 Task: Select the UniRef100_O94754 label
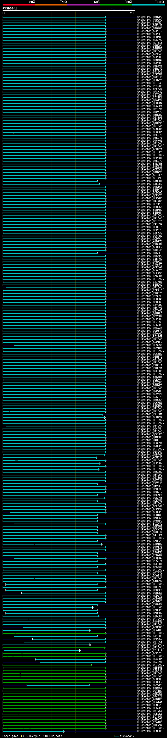[150, 429]
